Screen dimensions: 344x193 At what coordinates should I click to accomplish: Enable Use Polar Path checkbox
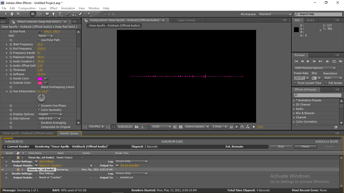(39, 40)
